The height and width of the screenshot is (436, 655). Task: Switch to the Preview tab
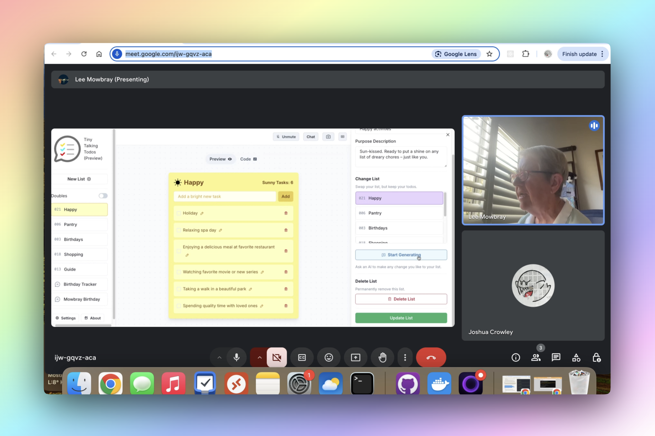220,159
